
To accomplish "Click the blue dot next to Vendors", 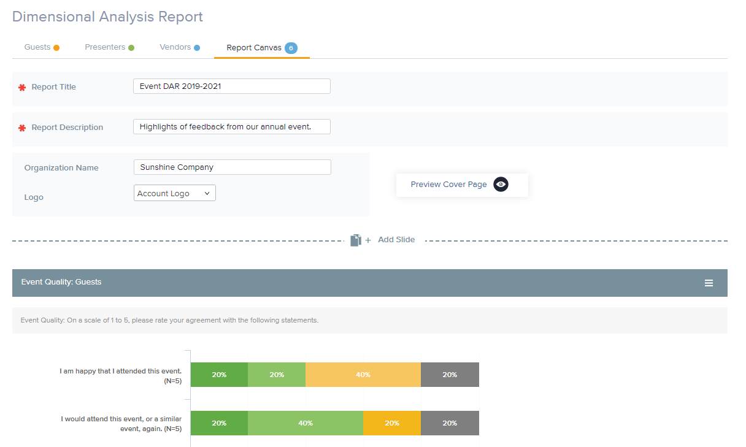I will (x=197, y=48).
